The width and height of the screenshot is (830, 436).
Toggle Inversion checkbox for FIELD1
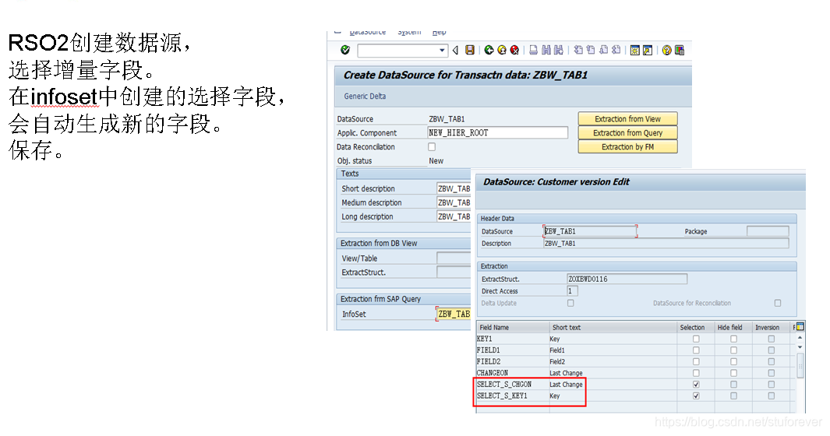(x=772, y=350)
